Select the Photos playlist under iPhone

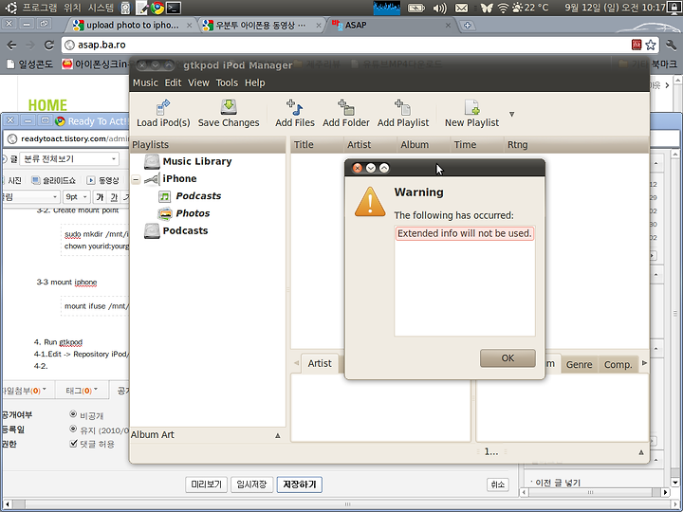coord(193,213)
